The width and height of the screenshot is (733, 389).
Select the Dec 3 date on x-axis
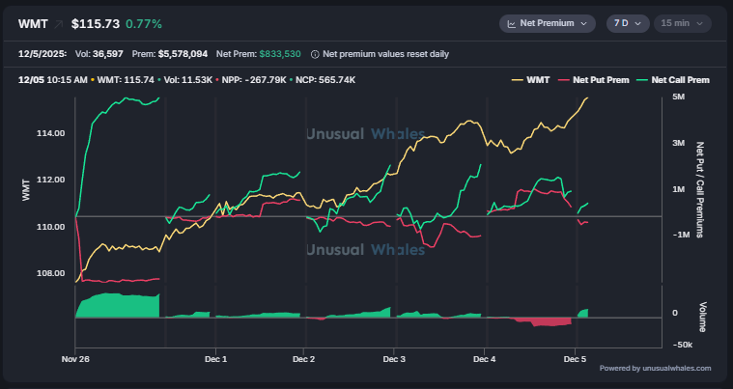click(394, 359)
